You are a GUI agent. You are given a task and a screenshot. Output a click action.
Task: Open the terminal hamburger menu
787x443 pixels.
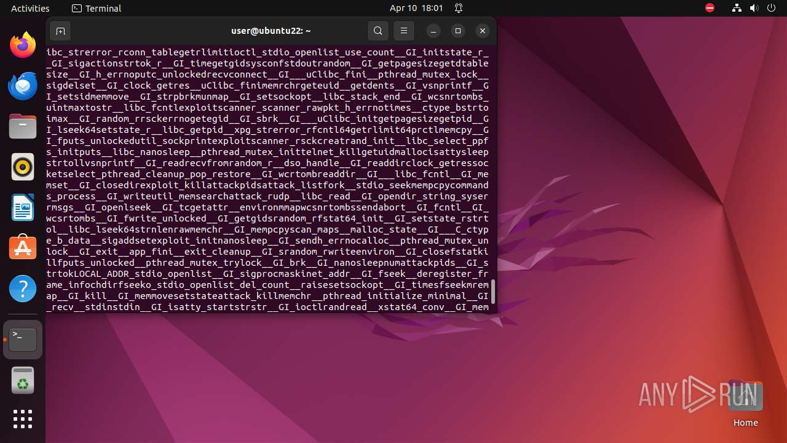[x=404, y=31]
